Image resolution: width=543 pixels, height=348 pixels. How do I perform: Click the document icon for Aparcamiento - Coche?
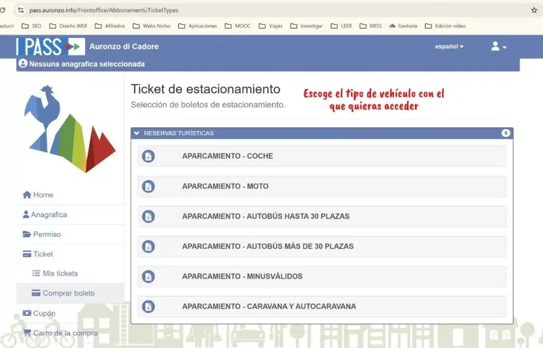click(148, 156)
